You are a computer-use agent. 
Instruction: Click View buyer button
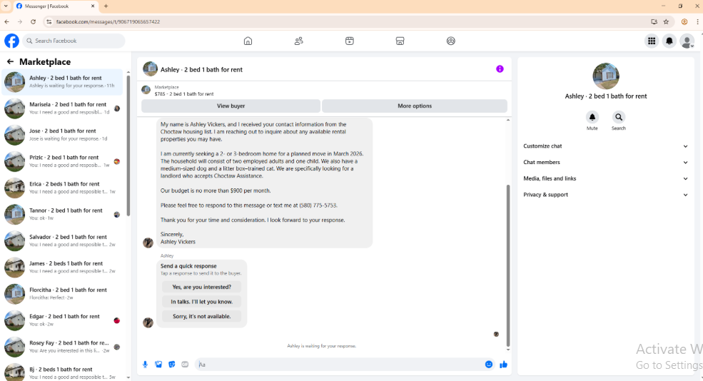tap(231, 106)
